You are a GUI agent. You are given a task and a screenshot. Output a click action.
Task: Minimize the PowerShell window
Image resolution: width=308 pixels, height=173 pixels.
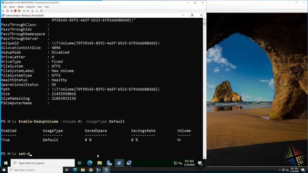(183, 15)
